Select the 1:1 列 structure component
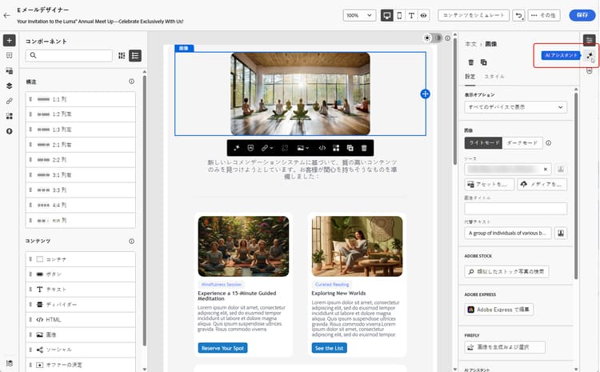600x372 pixels. (80, 99)
